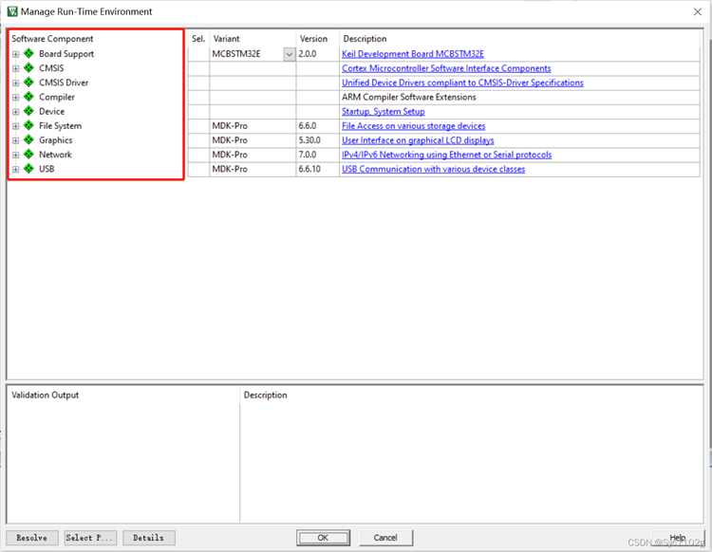The height and width of the screenshot is (552, 712).
Task: Click MDK-Pro variant in Network row
Action: 230,155
